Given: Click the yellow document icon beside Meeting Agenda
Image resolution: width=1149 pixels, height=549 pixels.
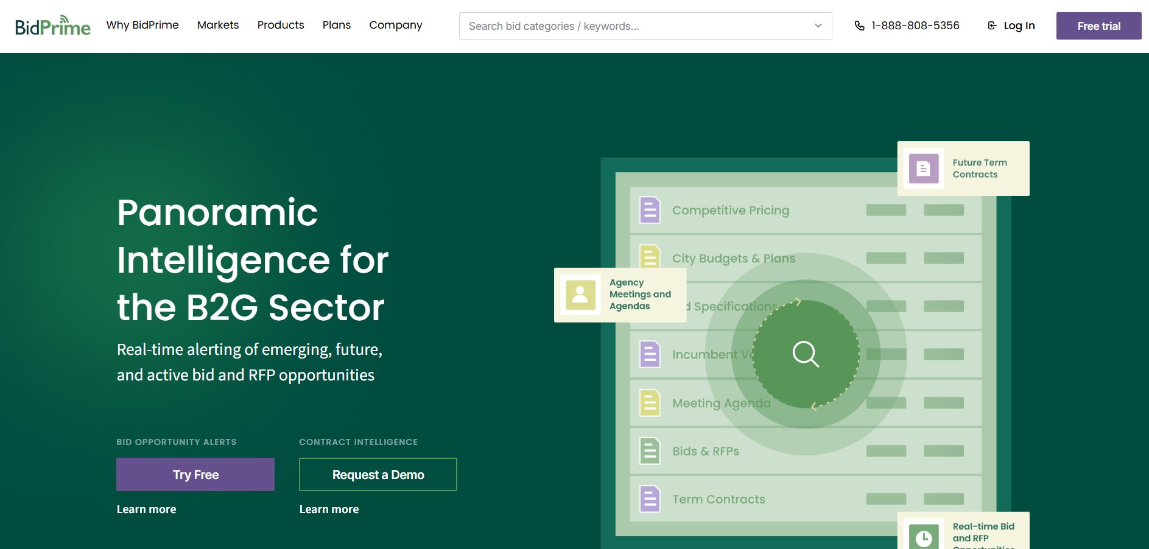Looking at the screenshot, I should [650, 402].
